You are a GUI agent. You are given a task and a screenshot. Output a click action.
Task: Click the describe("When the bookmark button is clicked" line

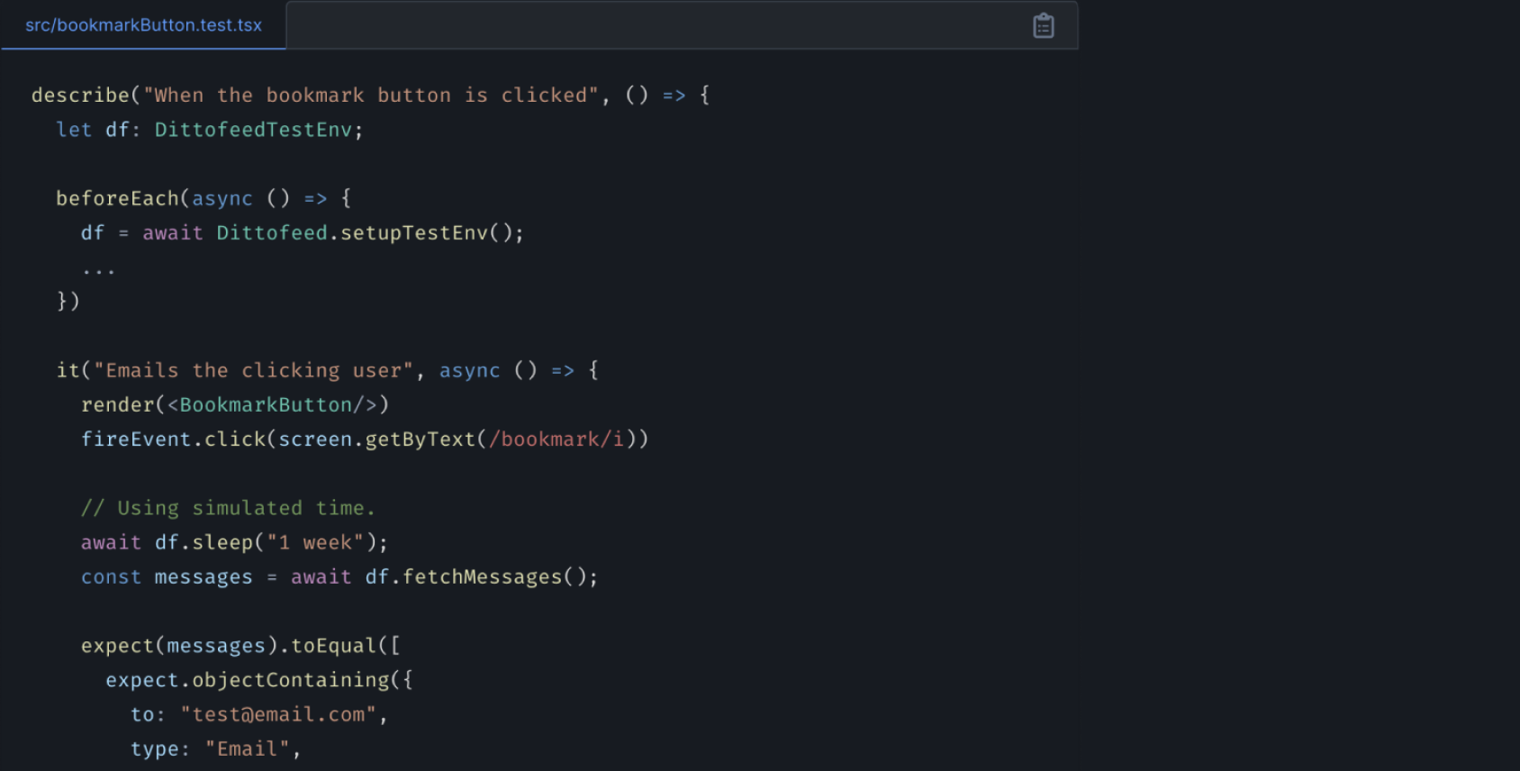coord(370,95)
